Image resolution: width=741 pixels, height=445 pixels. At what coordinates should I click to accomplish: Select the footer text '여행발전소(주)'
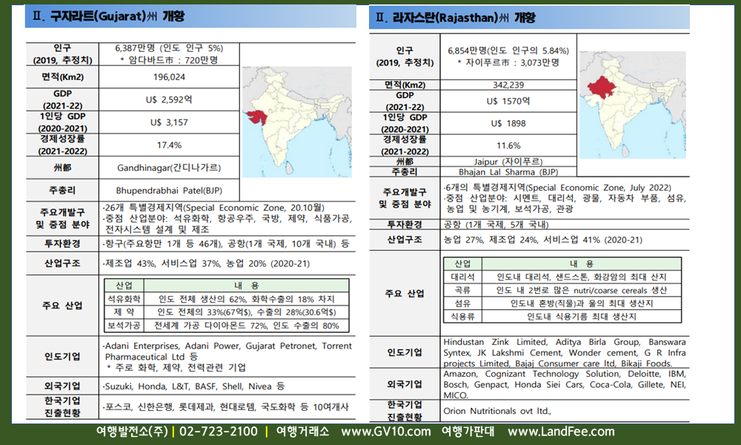132,432
